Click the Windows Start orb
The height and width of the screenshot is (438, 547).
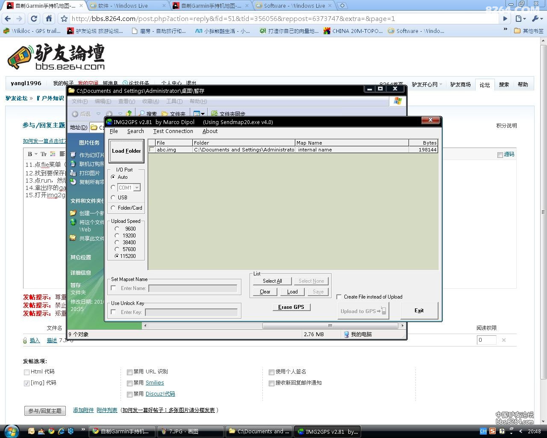point(11,431)
